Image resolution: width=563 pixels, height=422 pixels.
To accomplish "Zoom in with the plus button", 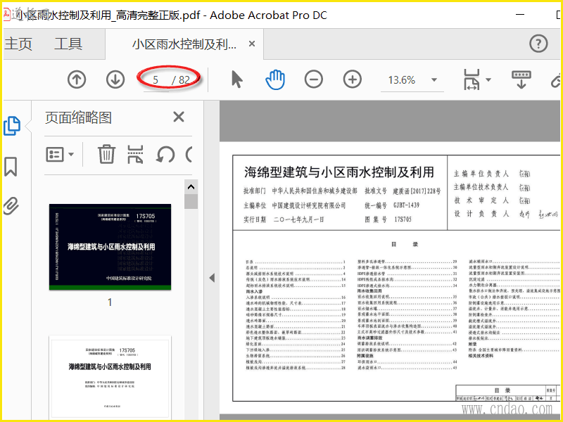I will 353,79.
